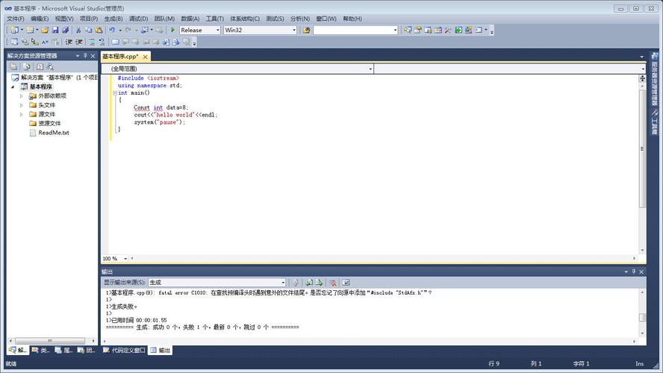Viewport: 663px width, 373px height.
Task: Toggle auto-hide pin on Output panel
Action: click(x=634, y=272)
